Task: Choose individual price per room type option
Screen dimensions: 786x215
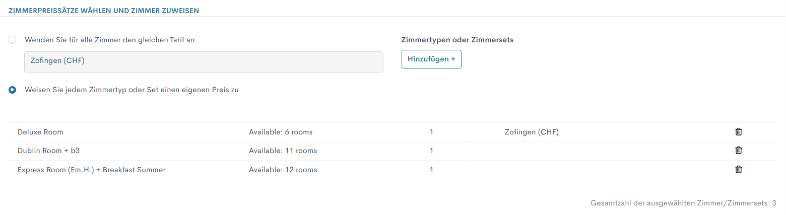Action: coord(13,90)
